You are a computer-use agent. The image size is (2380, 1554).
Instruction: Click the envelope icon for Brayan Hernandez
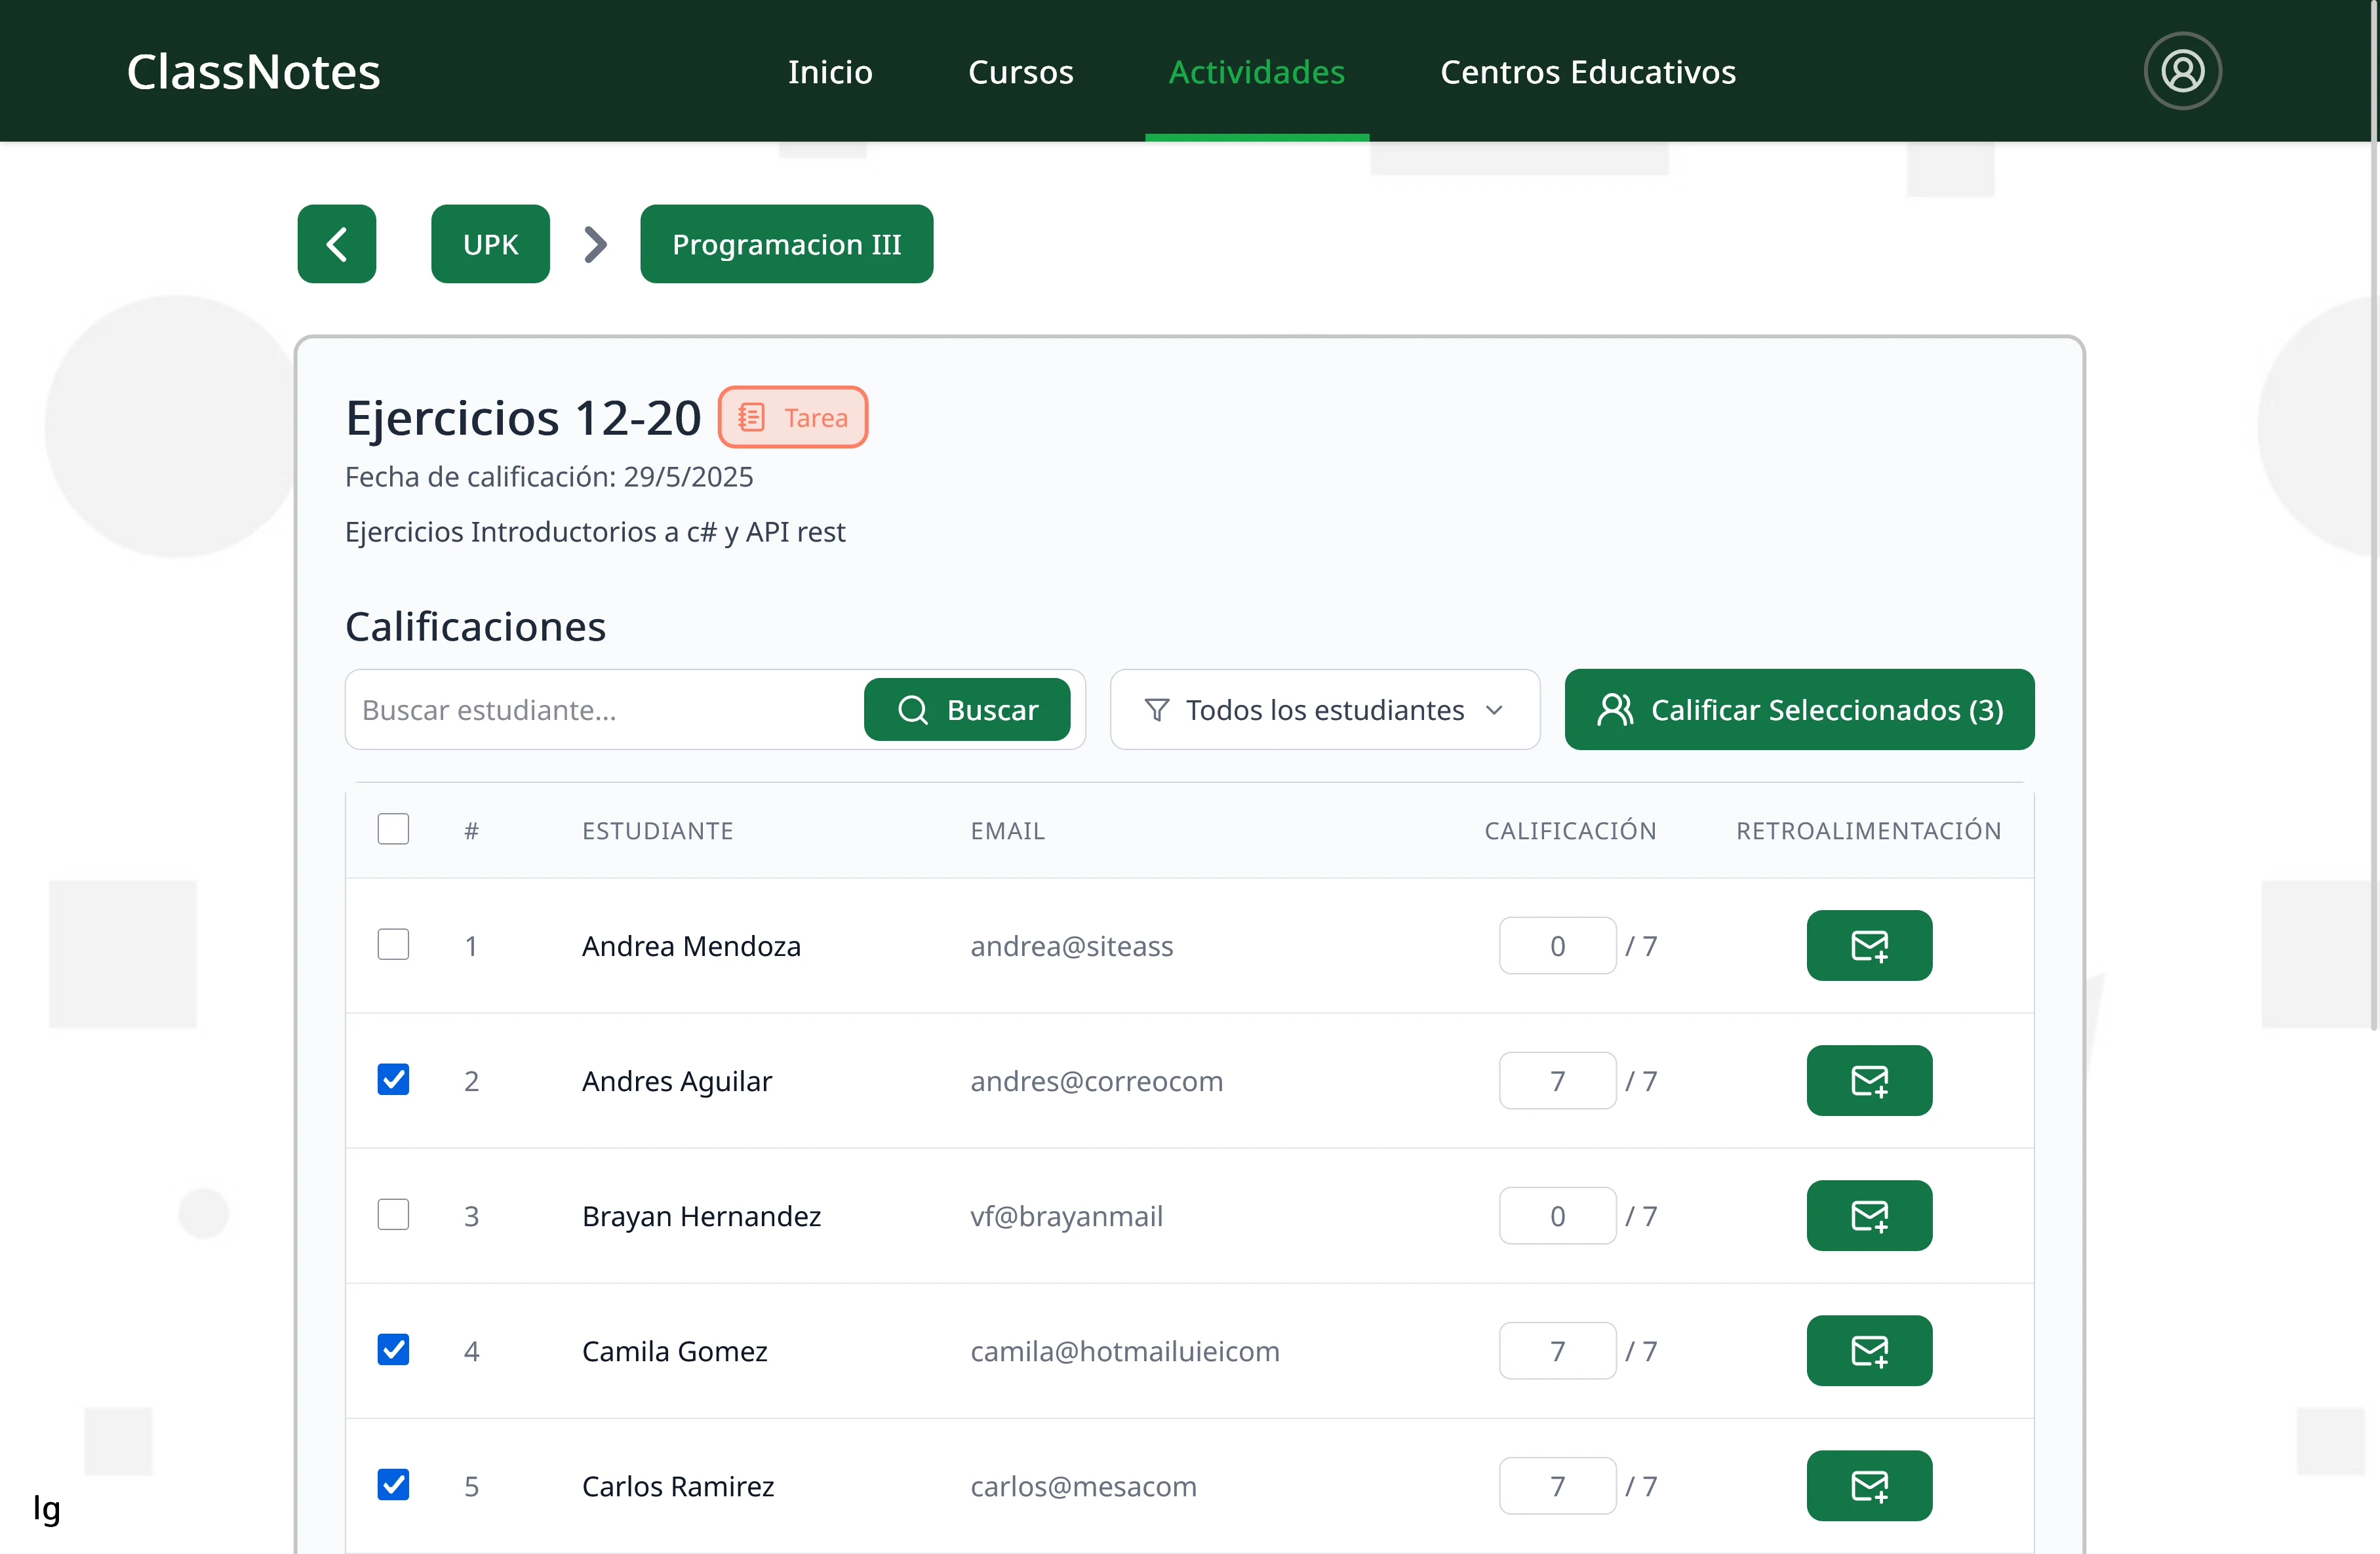[1869, 1215]
